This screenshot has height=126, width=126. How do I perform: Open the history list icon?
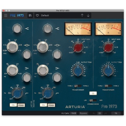[100, 113]
